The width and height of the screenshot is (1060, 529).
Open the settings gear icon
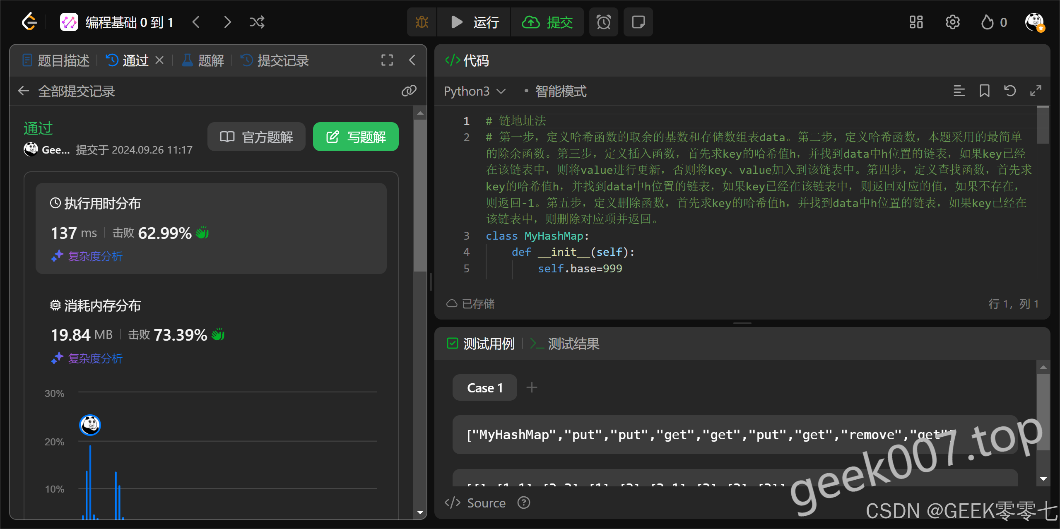[x=952, y=22]
